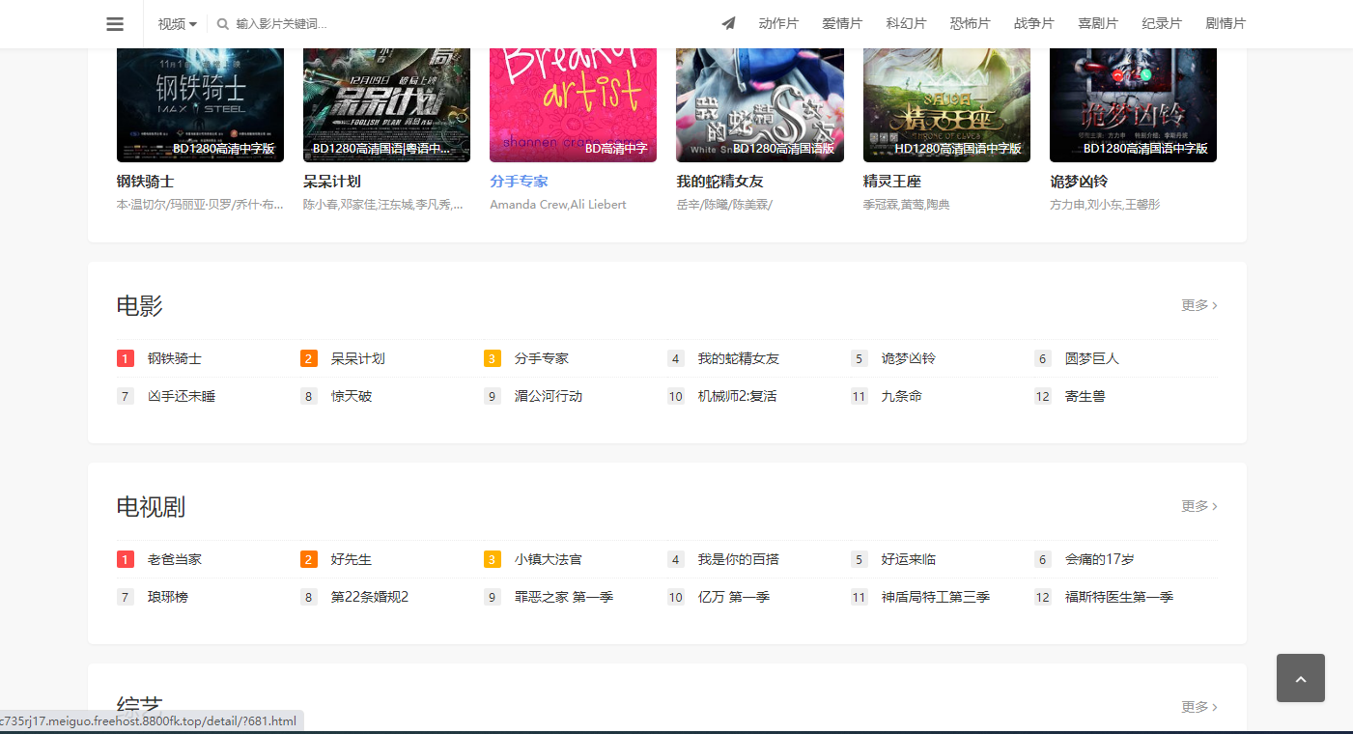This screenshot has width=1353, height=734.
Task: Select rank 2 呆呆计划 in 电影 list
Action: pos(358,358)
